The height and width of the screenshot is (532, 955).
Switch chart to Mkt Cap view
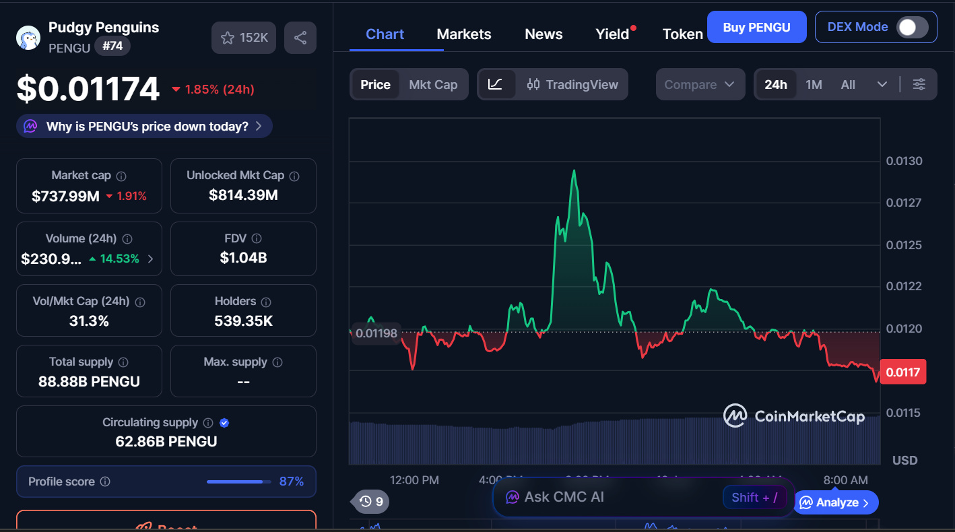(433, 84)
